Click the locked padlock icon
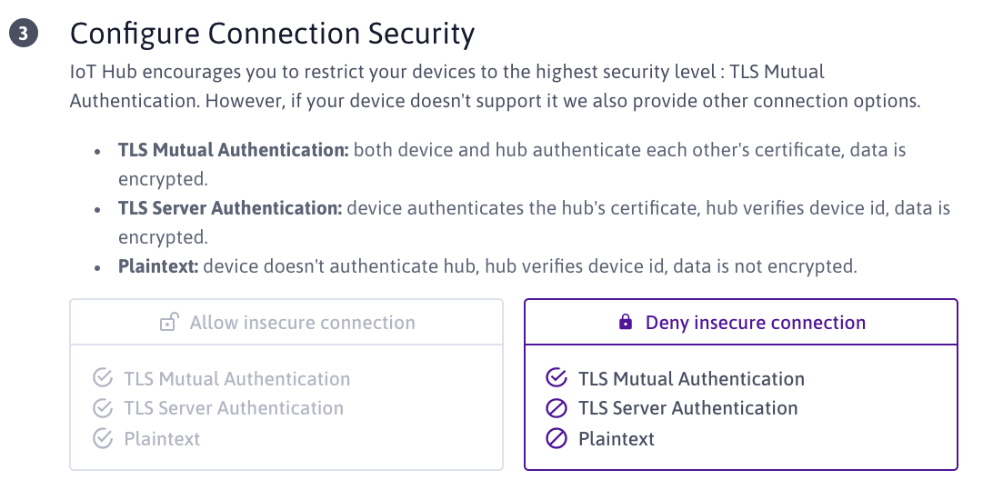993x500 pixels. [x=625, y=323]
